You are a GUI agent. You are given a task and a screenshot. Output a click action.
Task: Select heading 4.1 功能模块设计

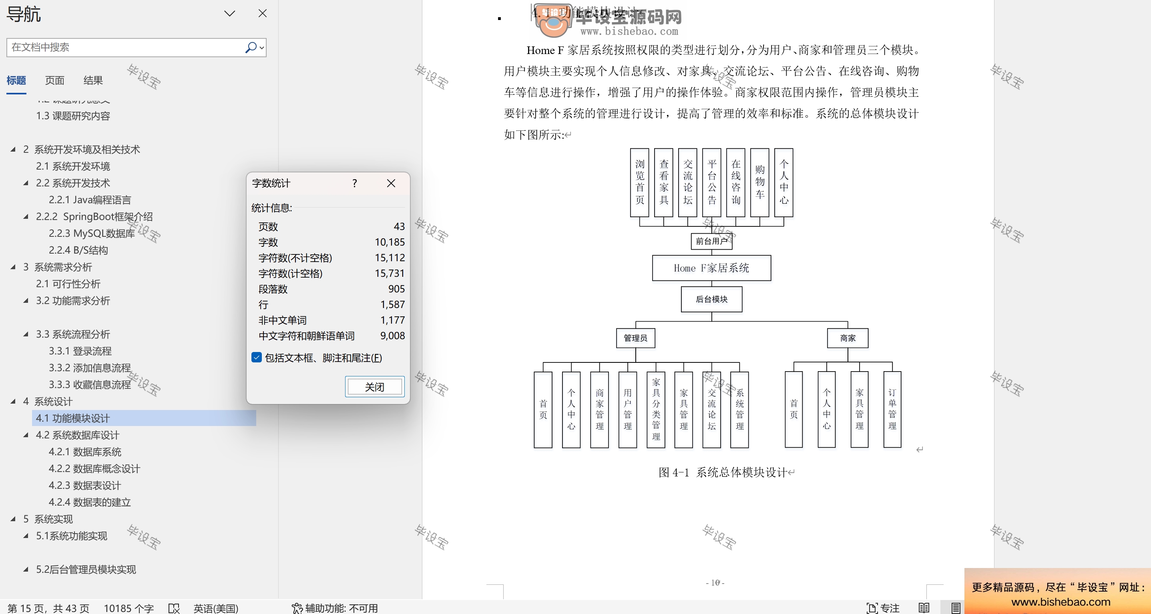tap(144, 418)
